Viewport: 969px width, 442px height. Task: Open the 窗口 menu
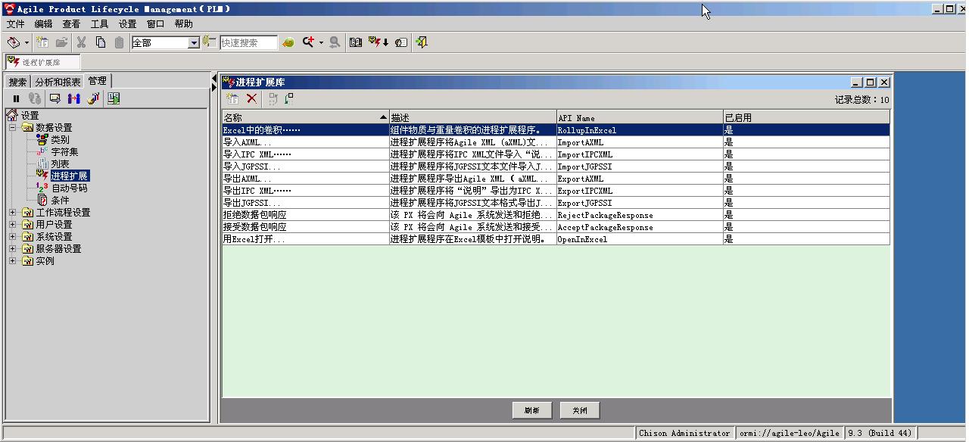(155, 24)
